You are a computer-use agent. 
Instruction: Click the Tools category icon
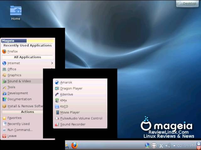pos(4,87)
